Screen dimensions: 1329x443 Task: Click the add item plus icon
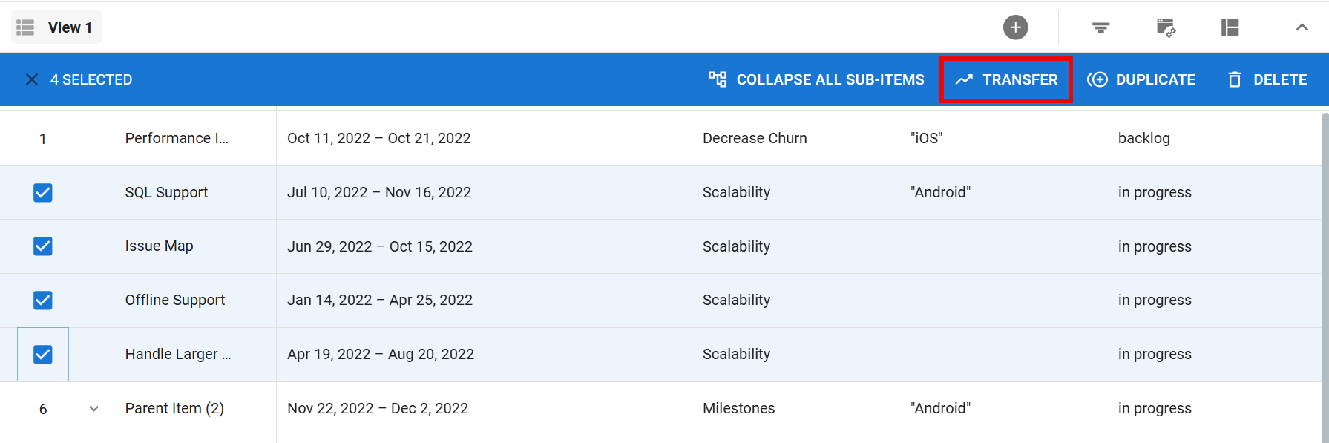coord(1015,27)
